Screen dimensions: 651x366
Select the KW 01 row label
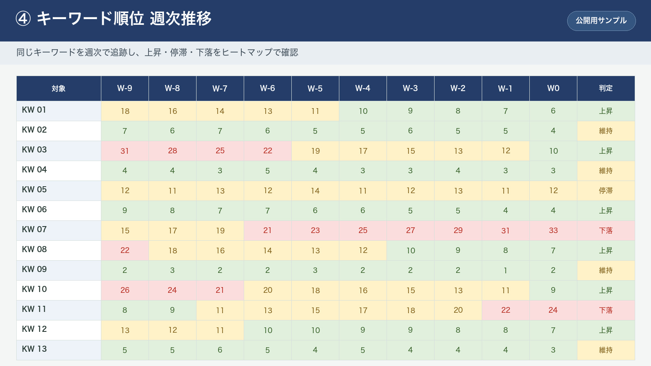(59, 111)
